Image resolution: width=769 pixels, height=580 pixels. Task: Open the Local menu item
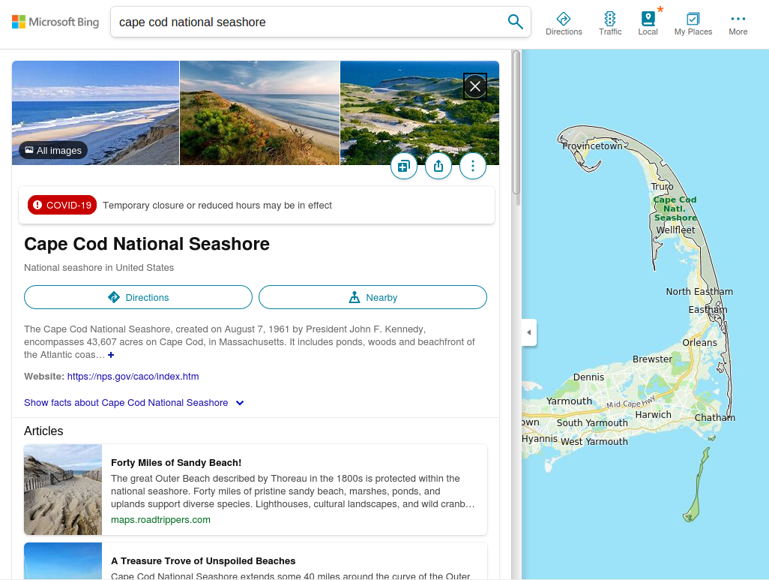[x=648, y=23]
